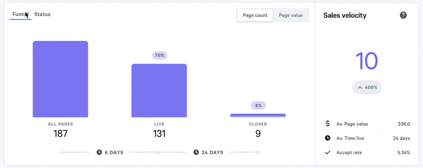Click the up-caret icon in the 400% badge

[360, 87]
